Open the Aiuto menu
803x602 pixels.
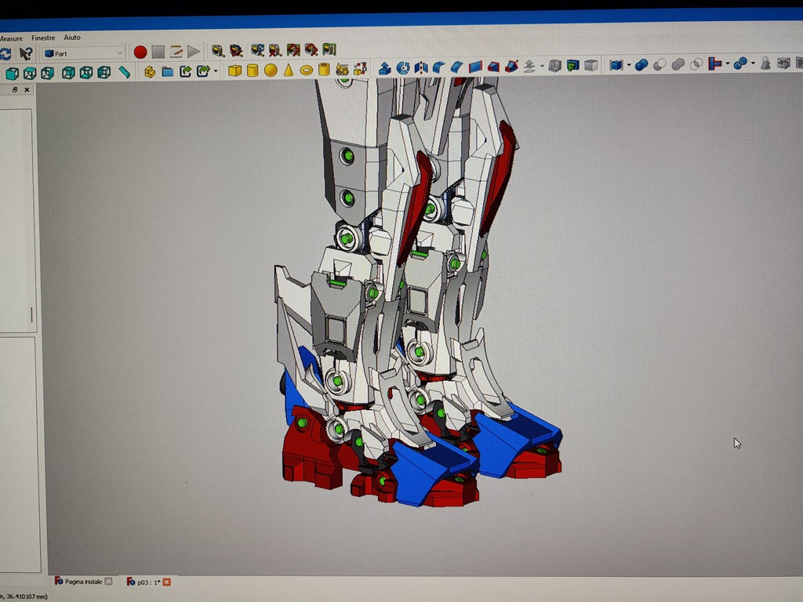pos(72,38)
